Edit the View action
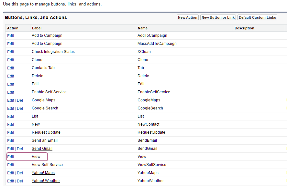287x186 pixels. tap(11, 157)
